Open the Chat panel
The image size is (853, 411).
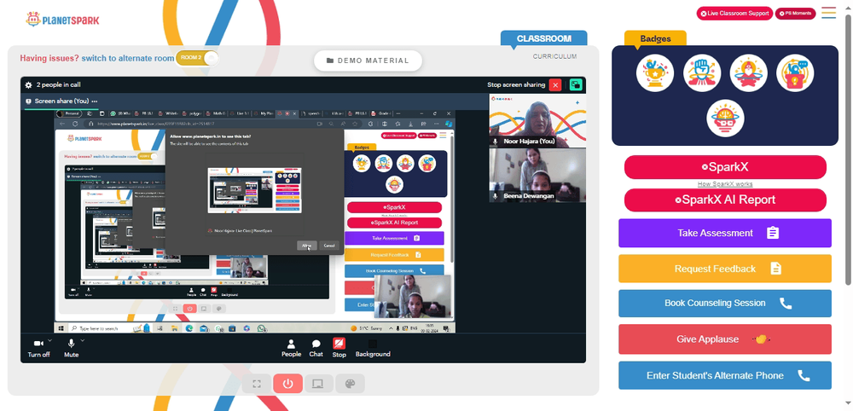click(316, 348)
